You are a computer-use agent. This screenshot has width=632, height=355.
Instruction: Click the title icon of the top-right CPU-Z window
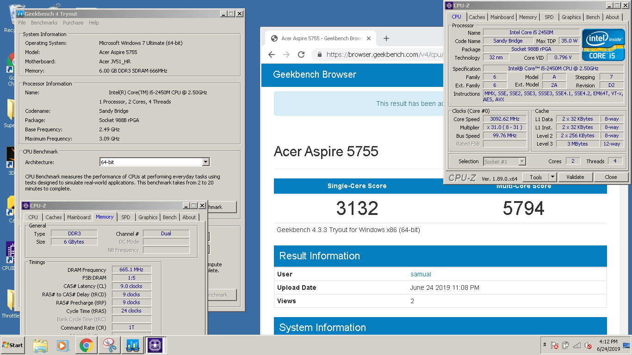[x=449, y=6]
